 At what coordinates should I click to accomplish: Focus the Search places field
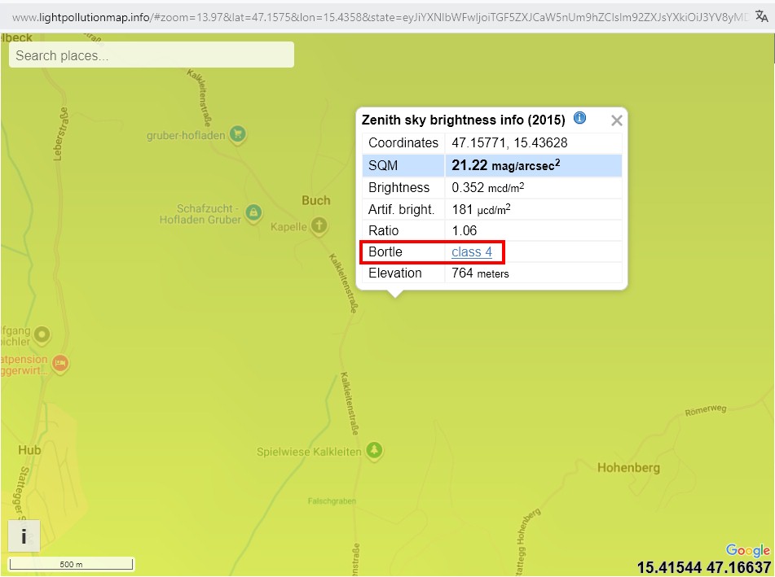(152, 55)
